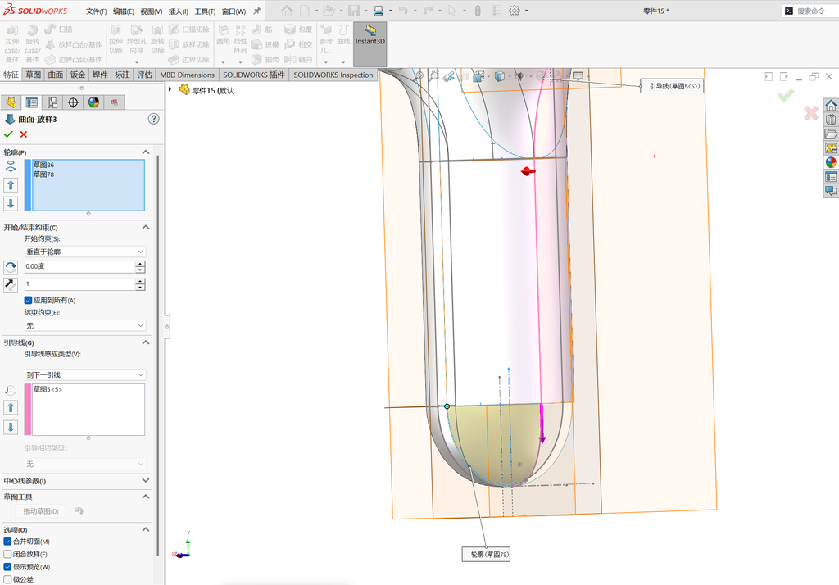The height and width of the screenshot is (585, 839).
Task: Click the start tangent length field
Action: [80, 283]
